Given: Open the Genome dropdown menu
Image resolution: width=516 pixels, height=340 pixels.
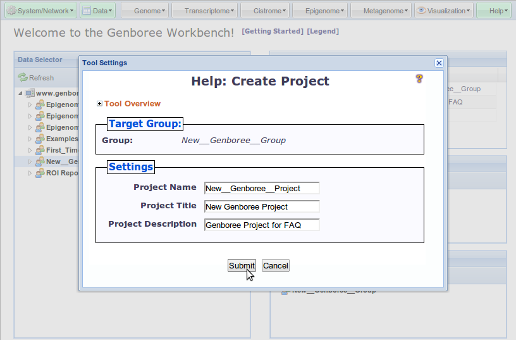Looking at the screenshot, I should [x=145, y=11].
